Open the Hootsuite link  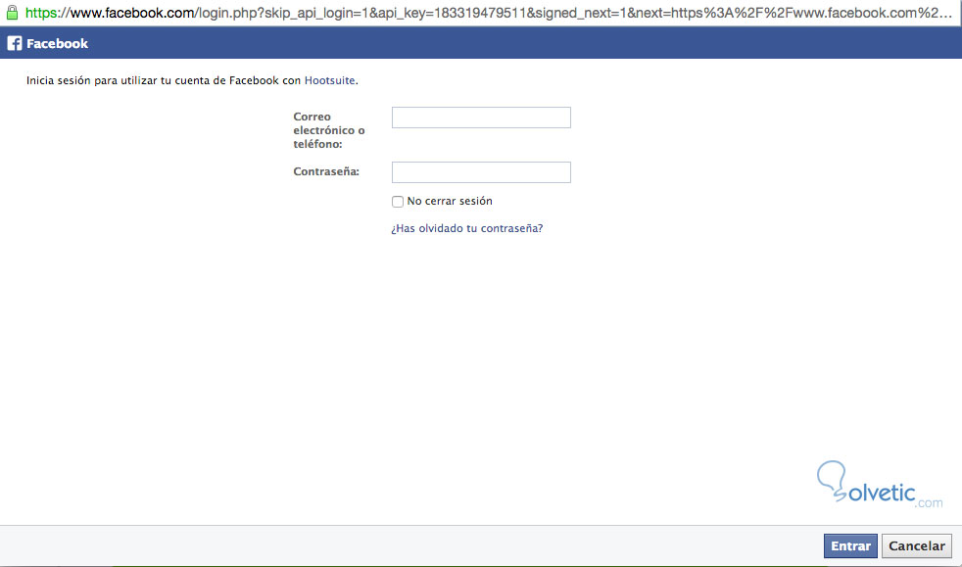tap(329, 80)
